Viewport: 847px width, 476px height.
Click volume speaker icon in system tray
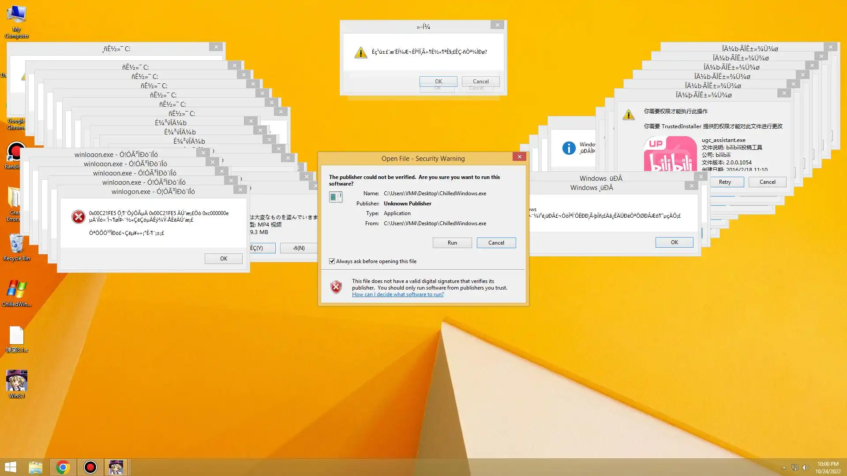(x=806, y=468)
